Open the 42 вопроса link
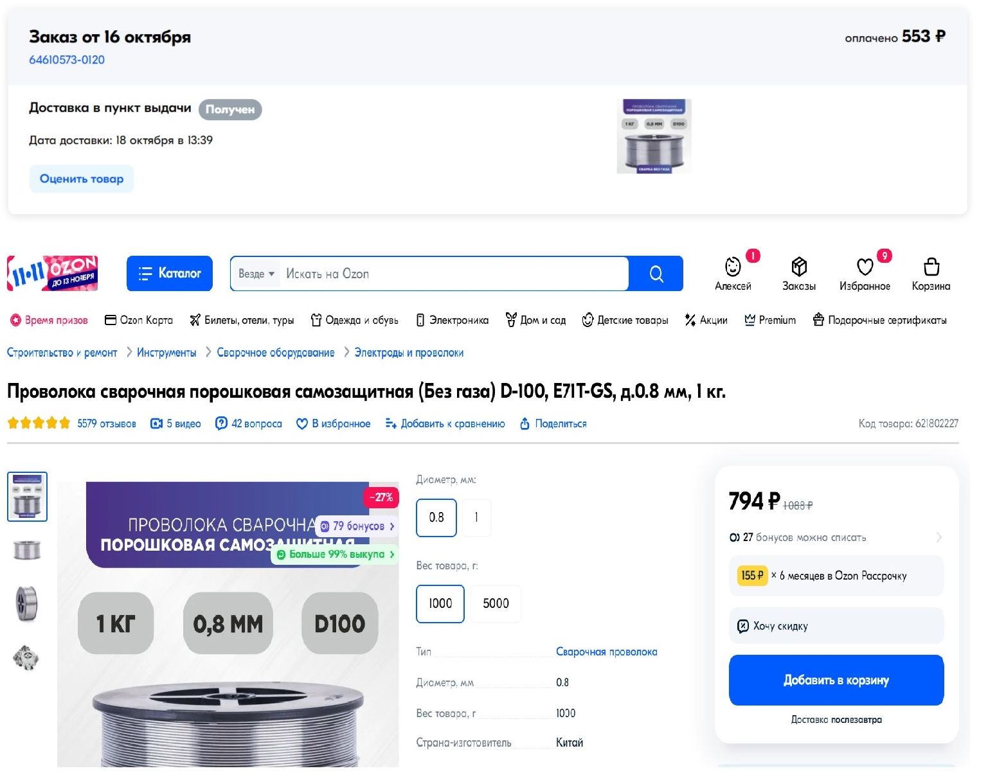 click(249, 423)
